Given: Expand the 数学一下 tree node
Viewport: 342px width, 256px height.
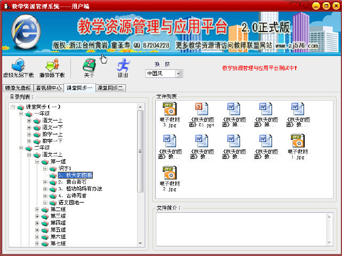Looking at the screenshot, I should [29, 141].
